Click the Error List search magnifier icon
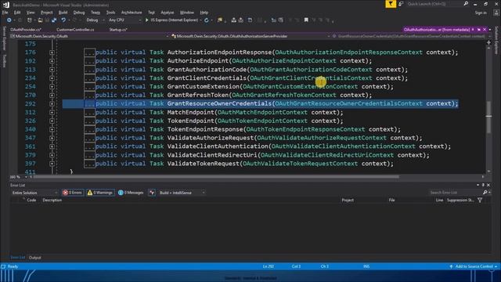 [485, 193]
